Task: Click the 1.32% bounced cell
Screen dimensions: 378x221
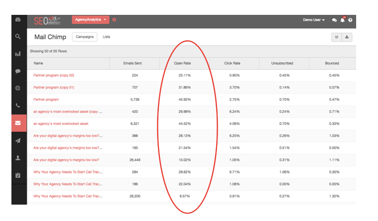Action: pyautogui.click(x=334, y=196)
